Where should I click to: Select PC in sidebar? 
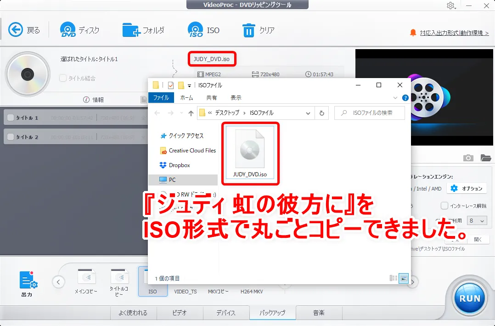click(183, 180)
